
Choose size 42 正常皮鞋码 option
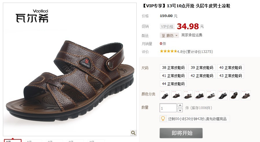[202, 76]
